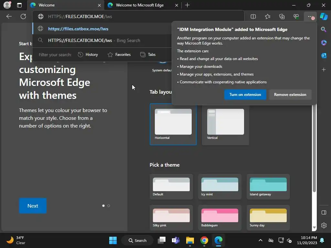
Task: Click the address bar URL field
Action: pyautogui.click(x=138, y=16)
